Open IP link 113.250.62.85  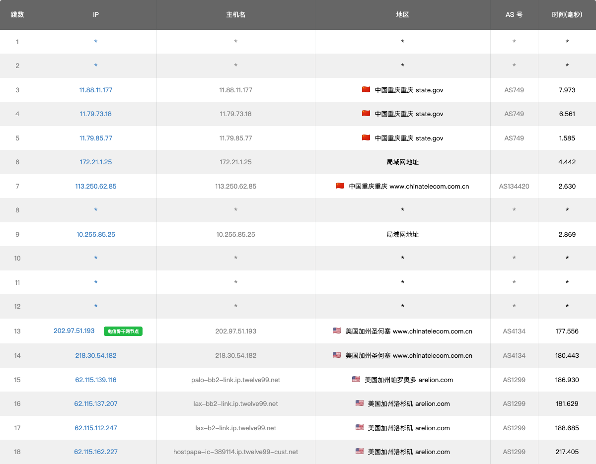(96, 187)
